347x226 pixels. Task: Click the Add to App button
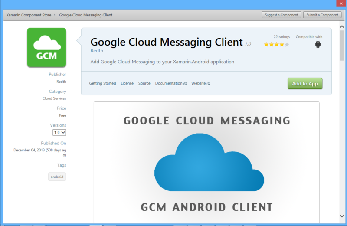(x=305, y=83)
